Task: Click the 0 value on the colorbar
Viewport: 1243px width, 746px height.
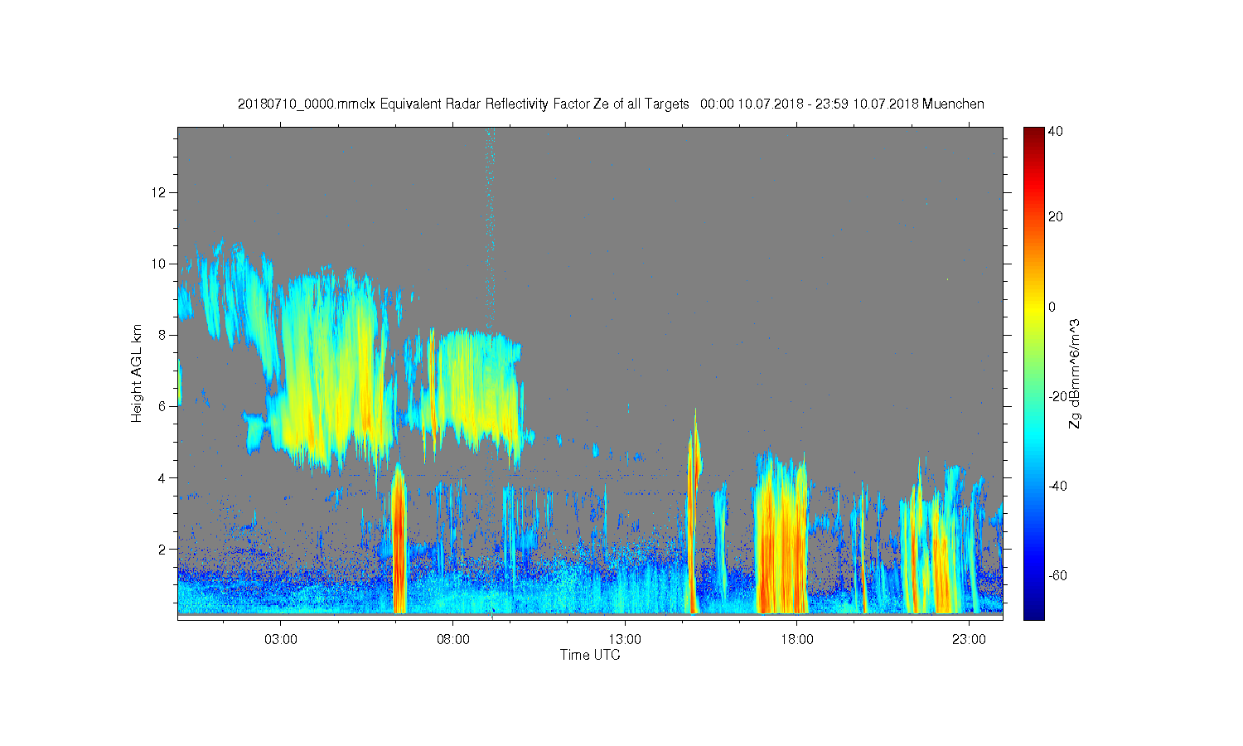Action: (1052, 307)
